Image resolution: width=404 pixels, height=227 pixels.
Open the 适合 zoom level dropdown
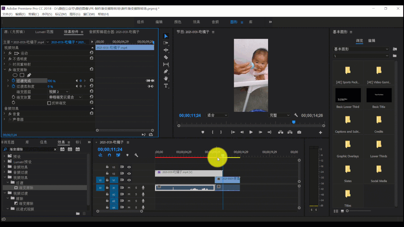(217, 115)
